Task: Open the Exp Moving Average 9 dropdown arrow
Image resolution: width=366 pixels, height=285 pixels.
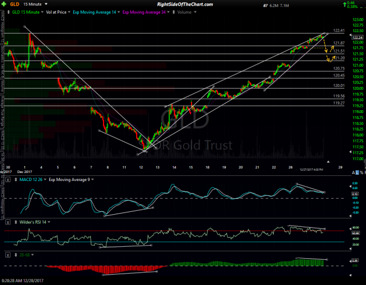Action: 93,180
